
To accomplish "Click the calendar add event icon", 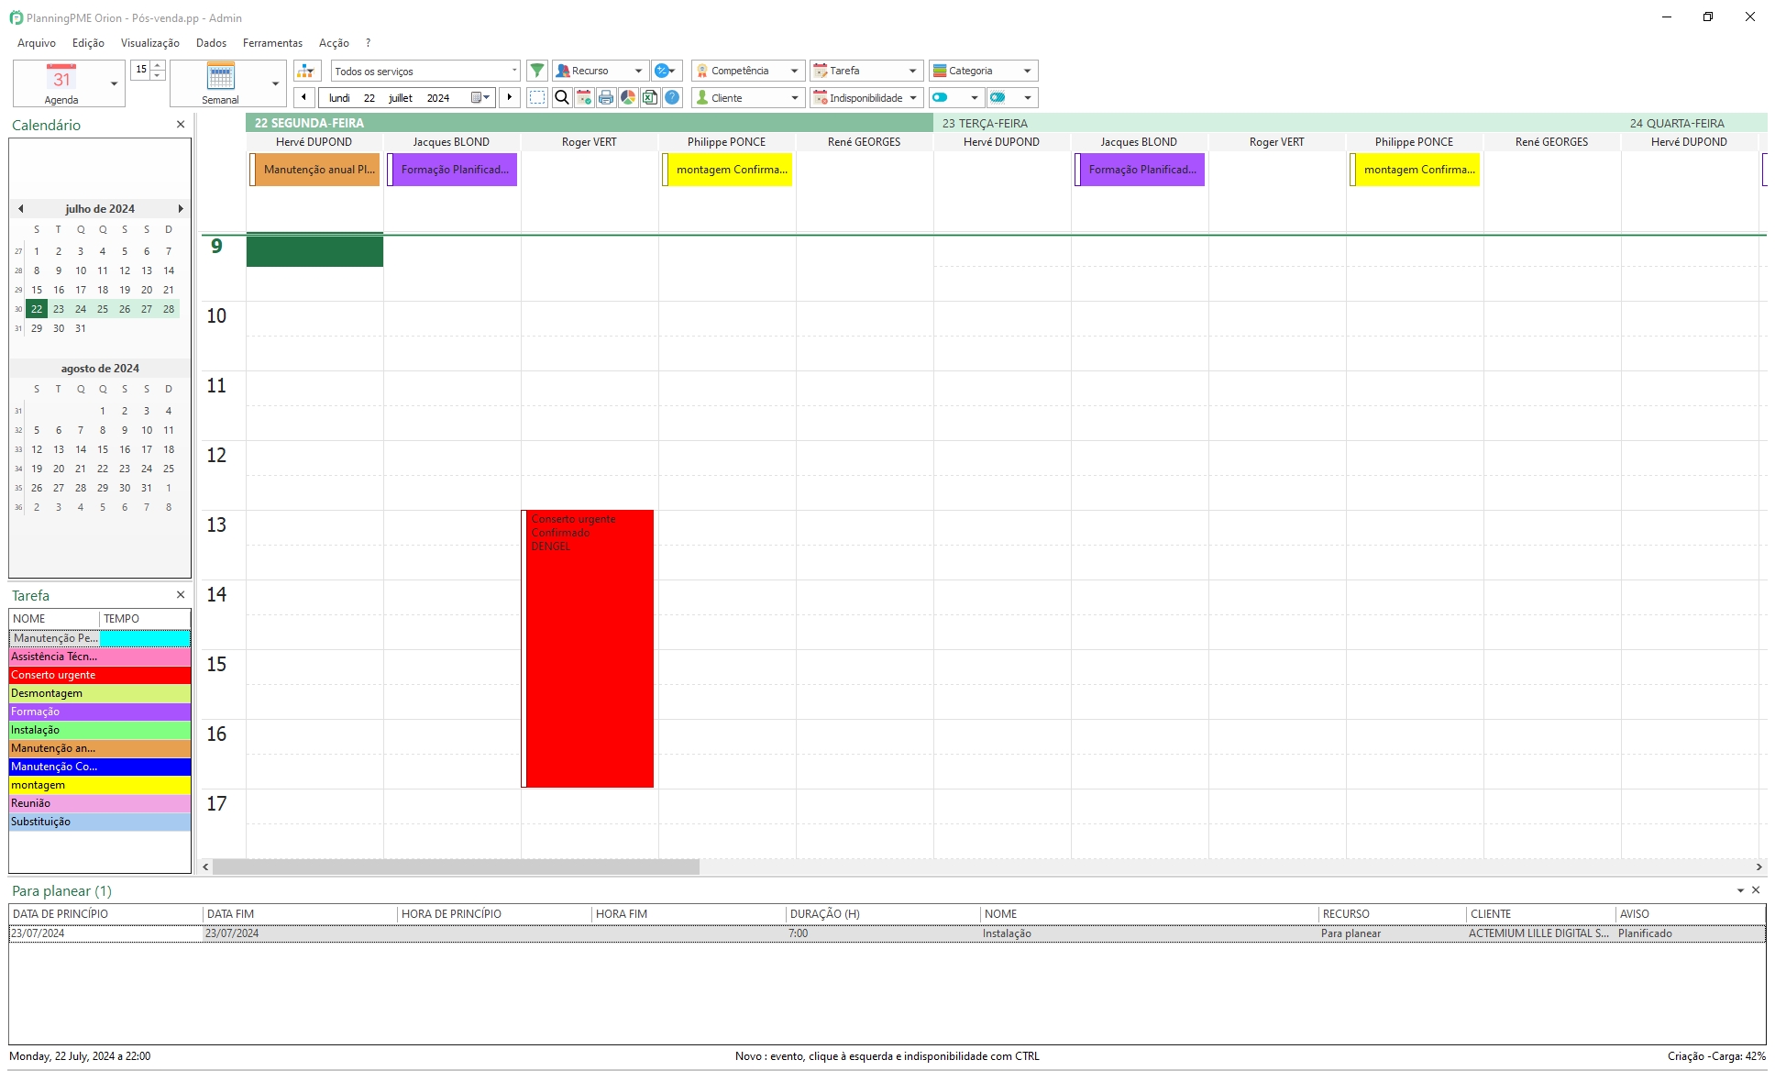I will click(584, 97).
